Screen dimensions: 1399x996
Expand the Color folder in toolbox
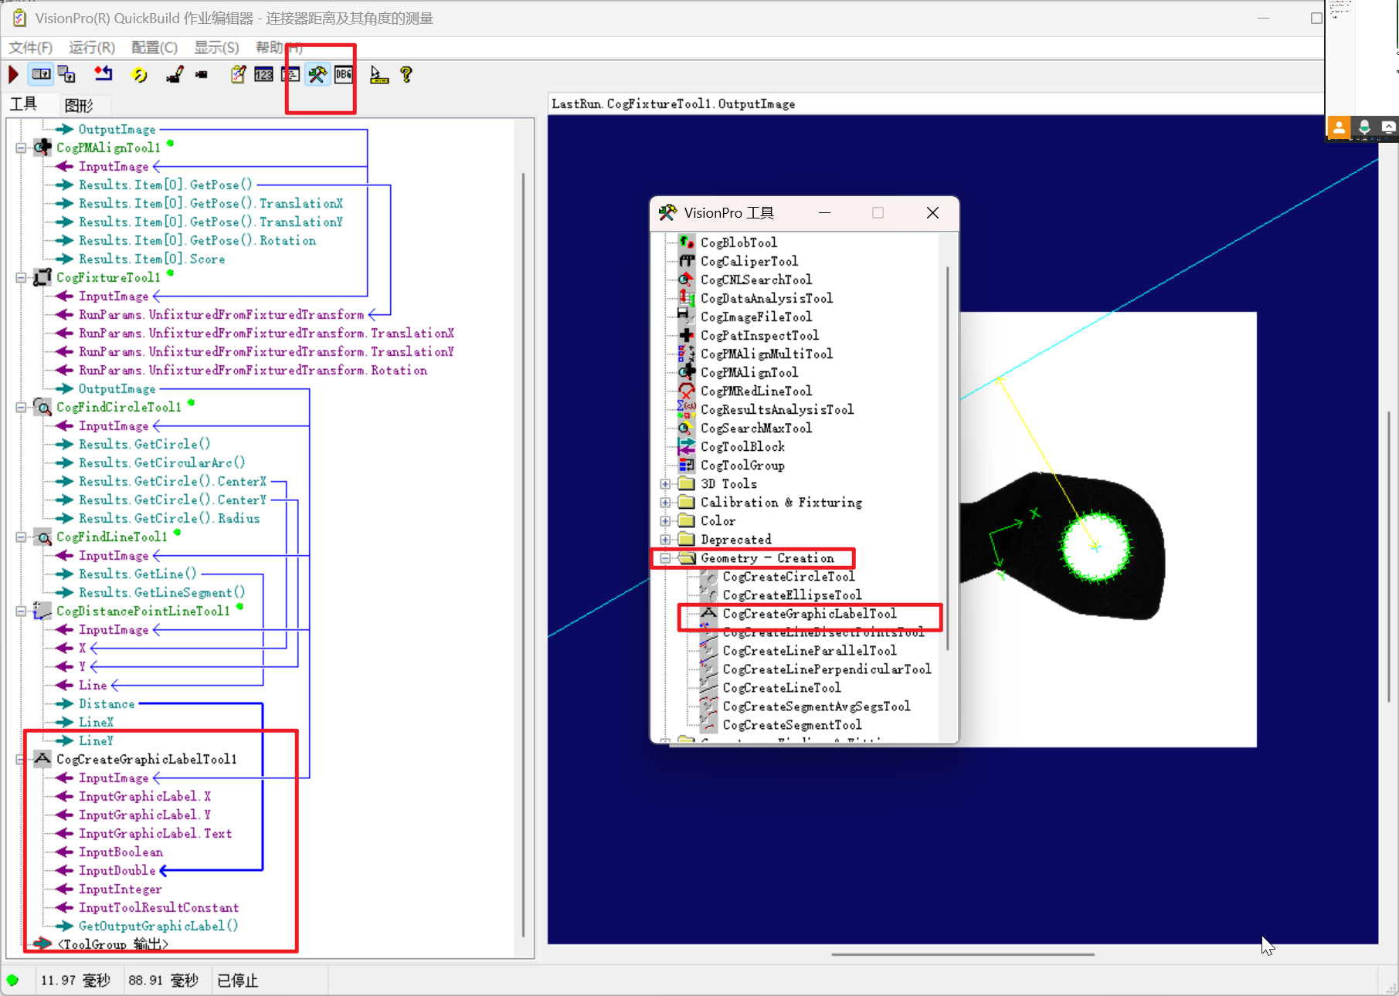pos(665,521)
